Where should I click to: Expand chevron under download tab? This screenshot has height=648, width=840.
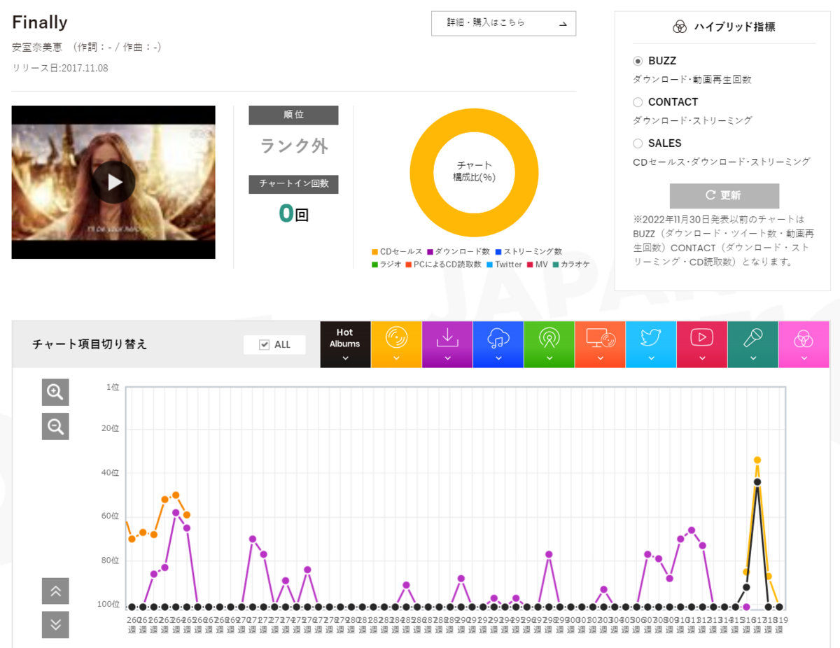[x=447, y=358]
